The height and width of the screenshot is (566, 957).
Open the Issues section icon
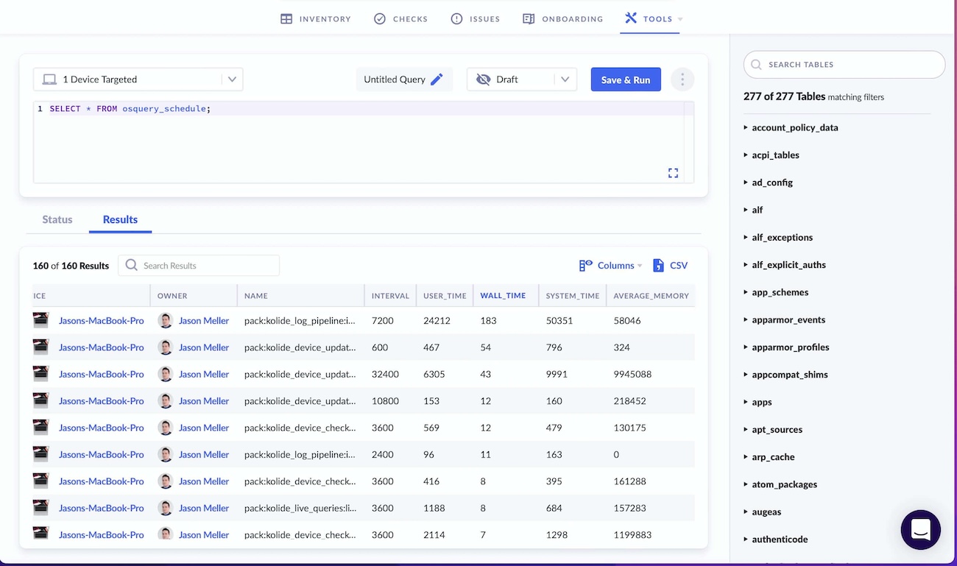[x=456, y=18]
